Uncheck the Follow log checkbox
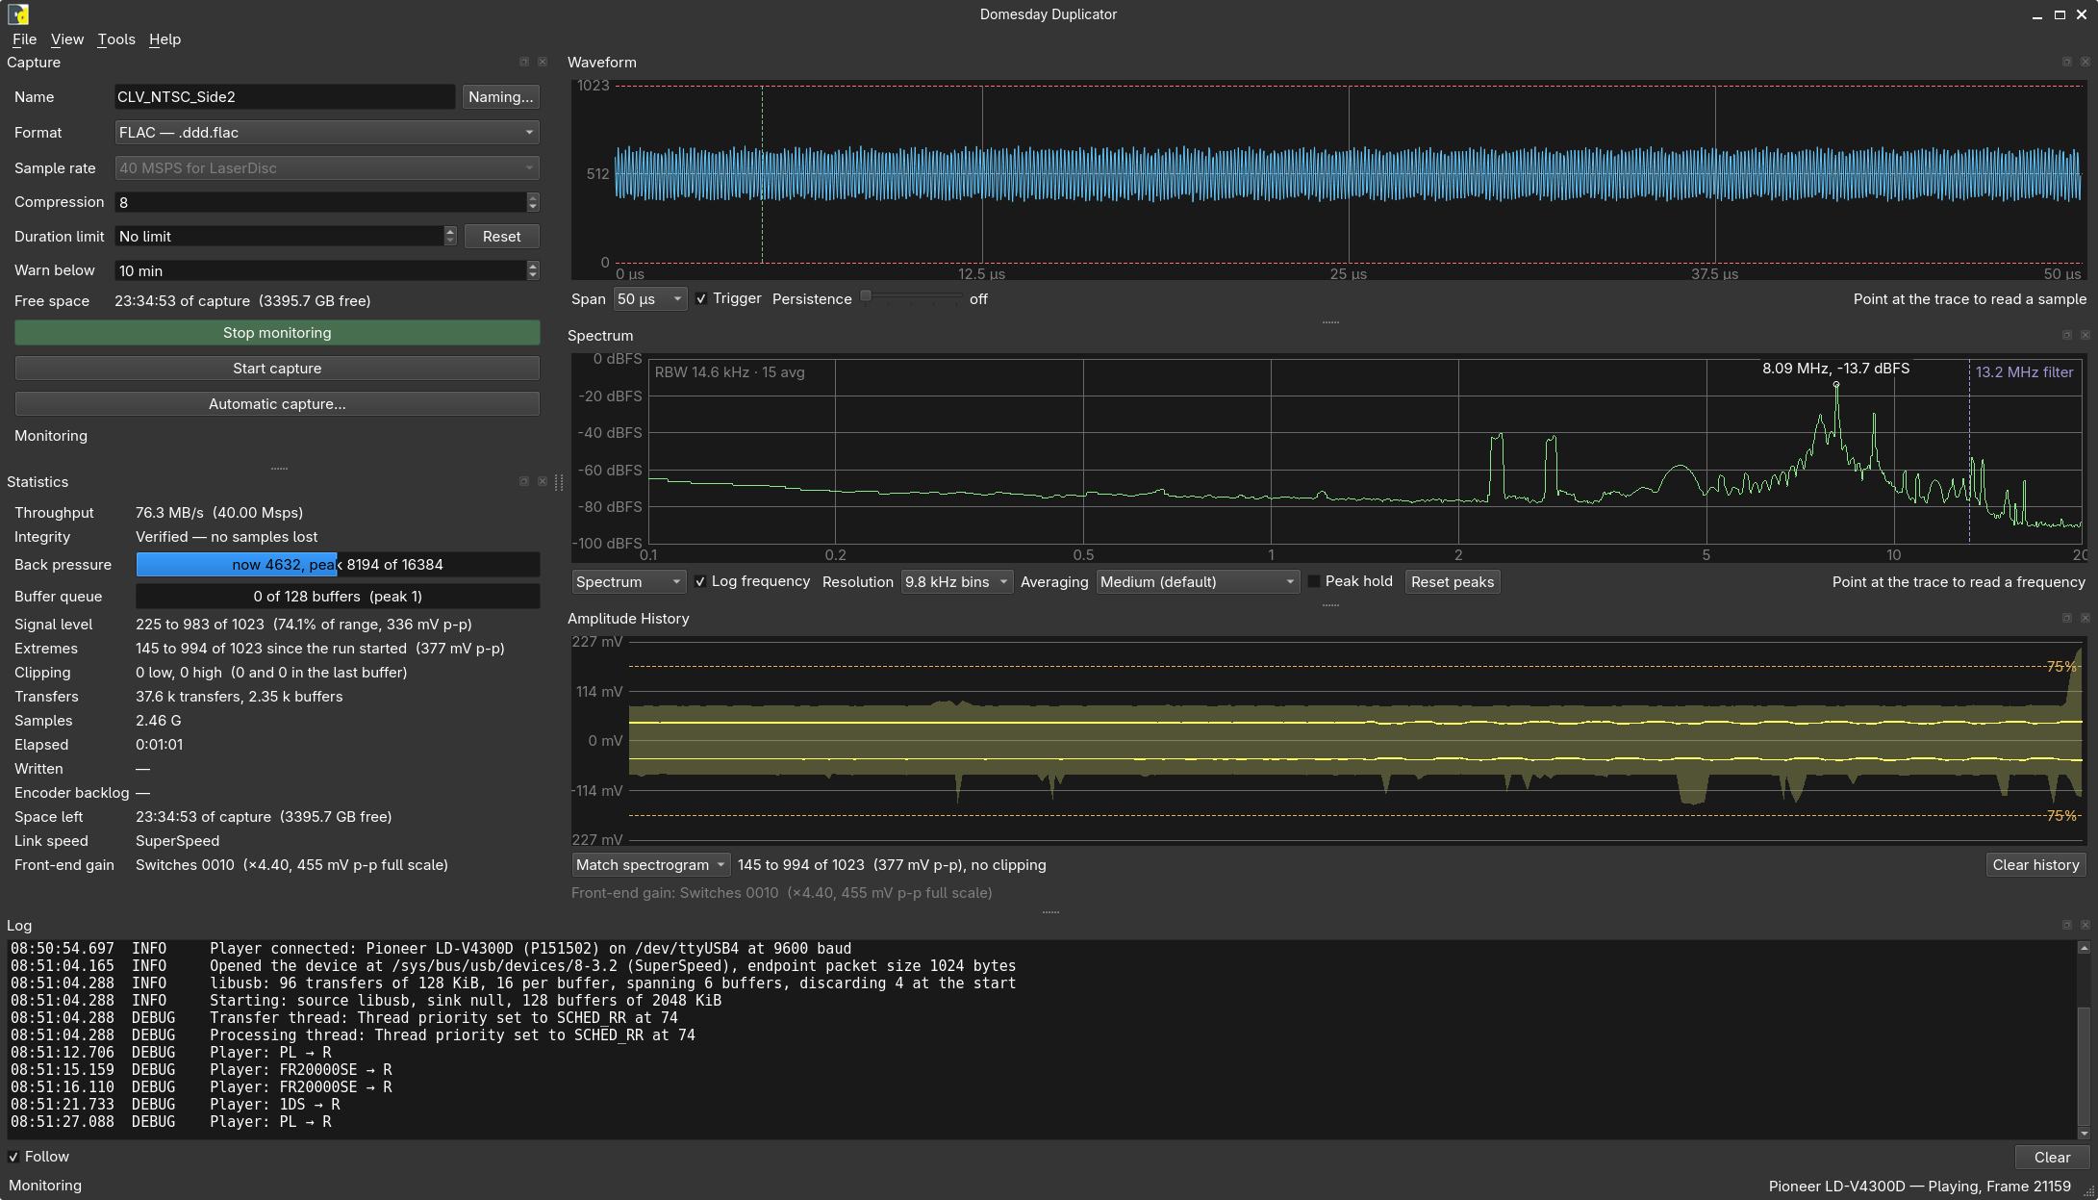 coord(13,1157)
